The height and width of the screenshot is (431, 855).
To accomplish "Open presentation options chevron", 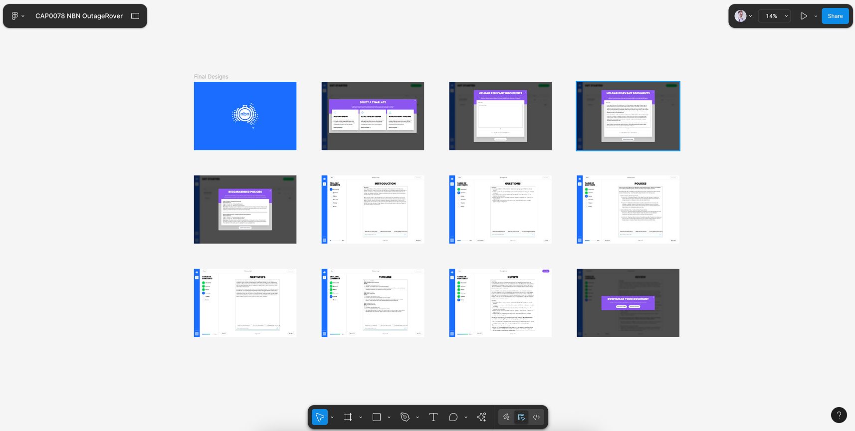I will 816,16.
